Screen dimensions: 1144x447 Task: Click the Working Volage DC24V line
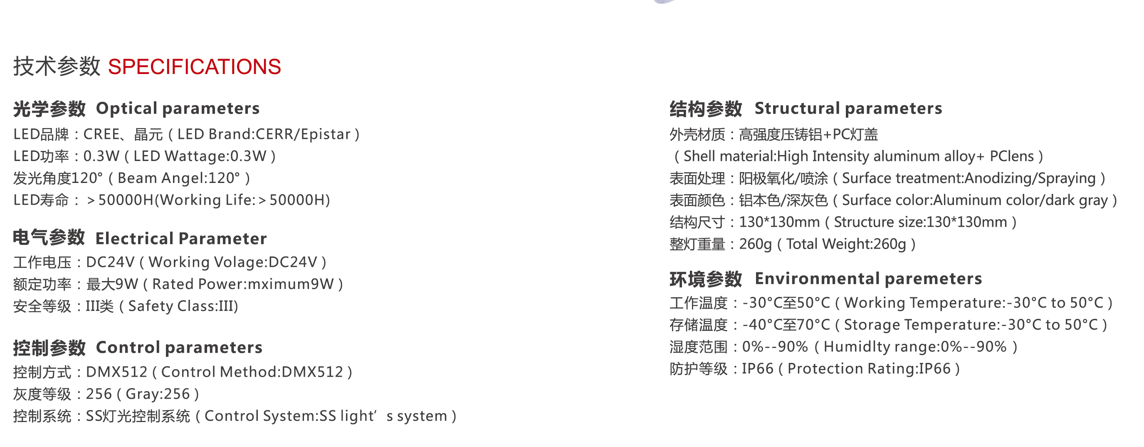tap(170, 262)
